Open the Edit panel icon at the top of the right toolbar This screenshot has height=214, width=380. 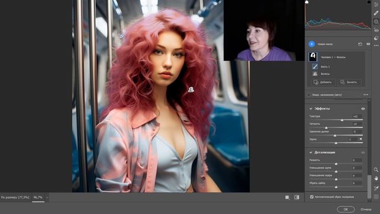pos(376,4)
